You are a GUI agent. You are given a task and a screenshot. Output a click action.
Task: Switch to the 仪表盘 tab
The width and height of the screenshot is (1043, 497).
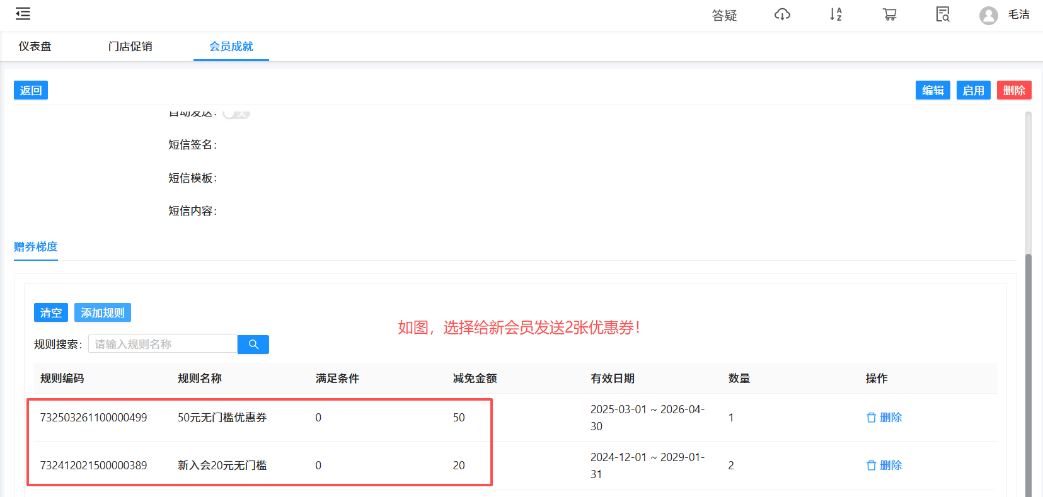(35, 47)
